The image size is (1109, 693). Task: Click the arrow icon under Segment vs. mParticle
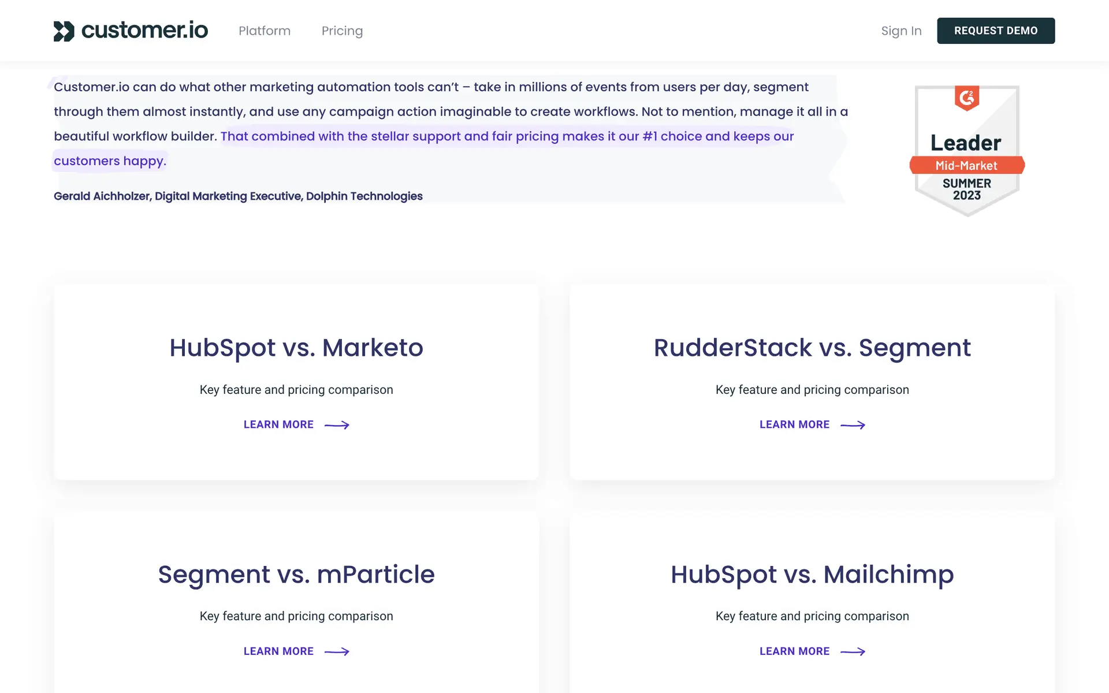(337, 651)
